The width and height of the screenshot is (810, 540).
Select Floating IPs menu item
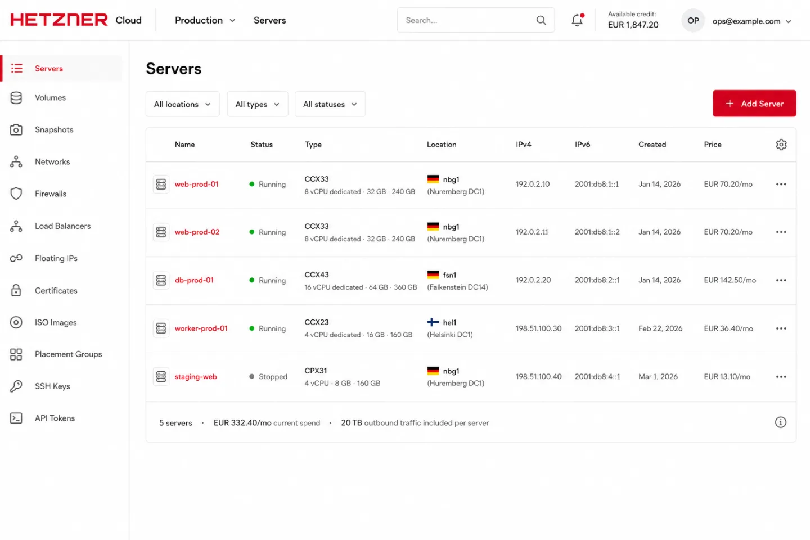pyautogui.click(x=56, y=258)
